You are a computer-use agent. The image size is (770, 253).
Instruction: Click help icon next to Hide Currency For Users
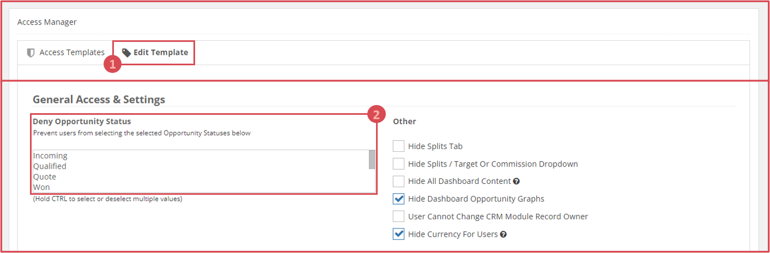pos(504,235)
